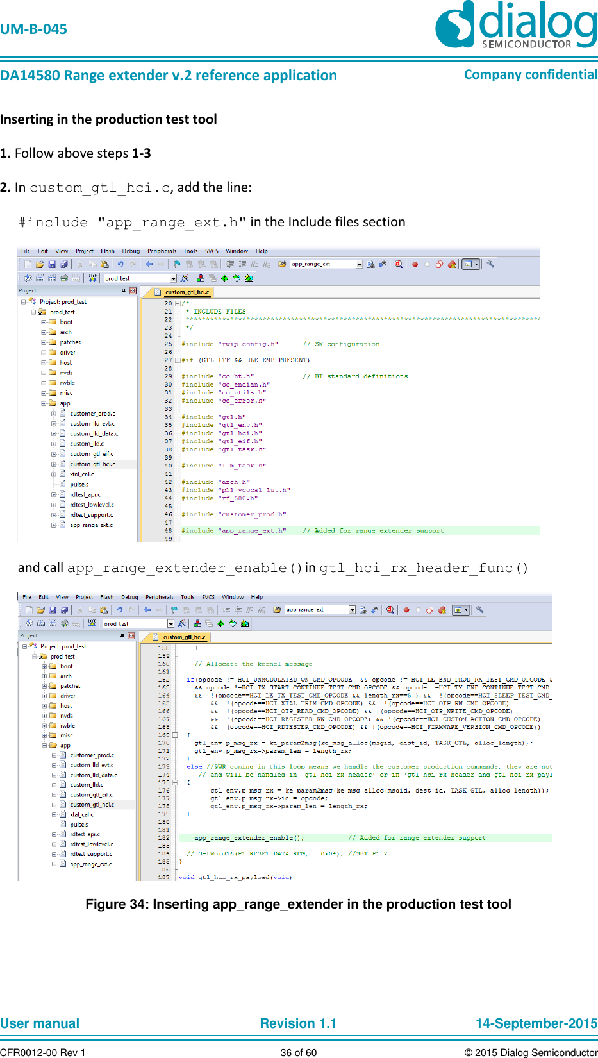Click Build target icon in upper screenshot
Image resolution: width=598 pixels, height=1058 pixels.
pyautogui.click(x=40, y=278)
